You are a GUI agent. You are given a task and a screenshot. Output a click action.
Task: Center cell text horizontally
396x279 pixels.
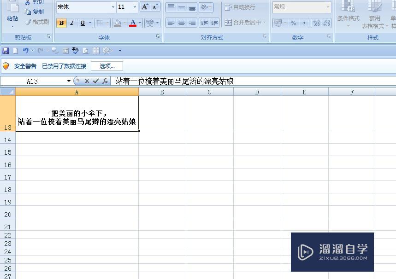pyautogui.click(x=182, y=23)
